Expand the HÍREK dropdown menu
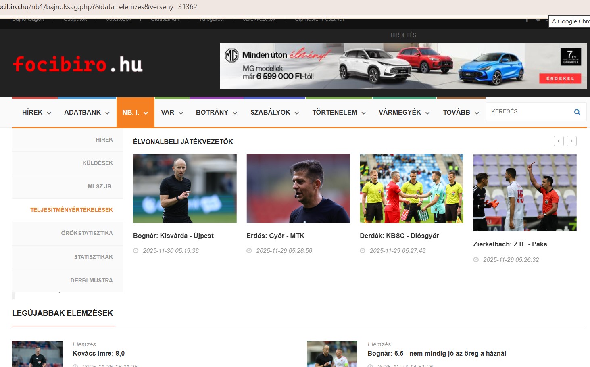The image size is (590, 367). [x=36, y=113]
